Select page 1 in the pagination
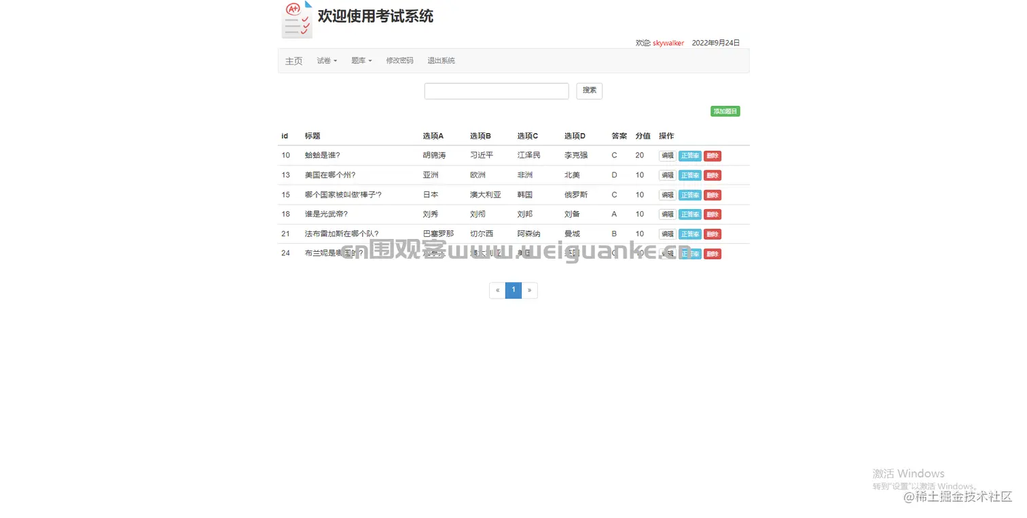This screenshot has height=518, width=1027. point(513,291)
